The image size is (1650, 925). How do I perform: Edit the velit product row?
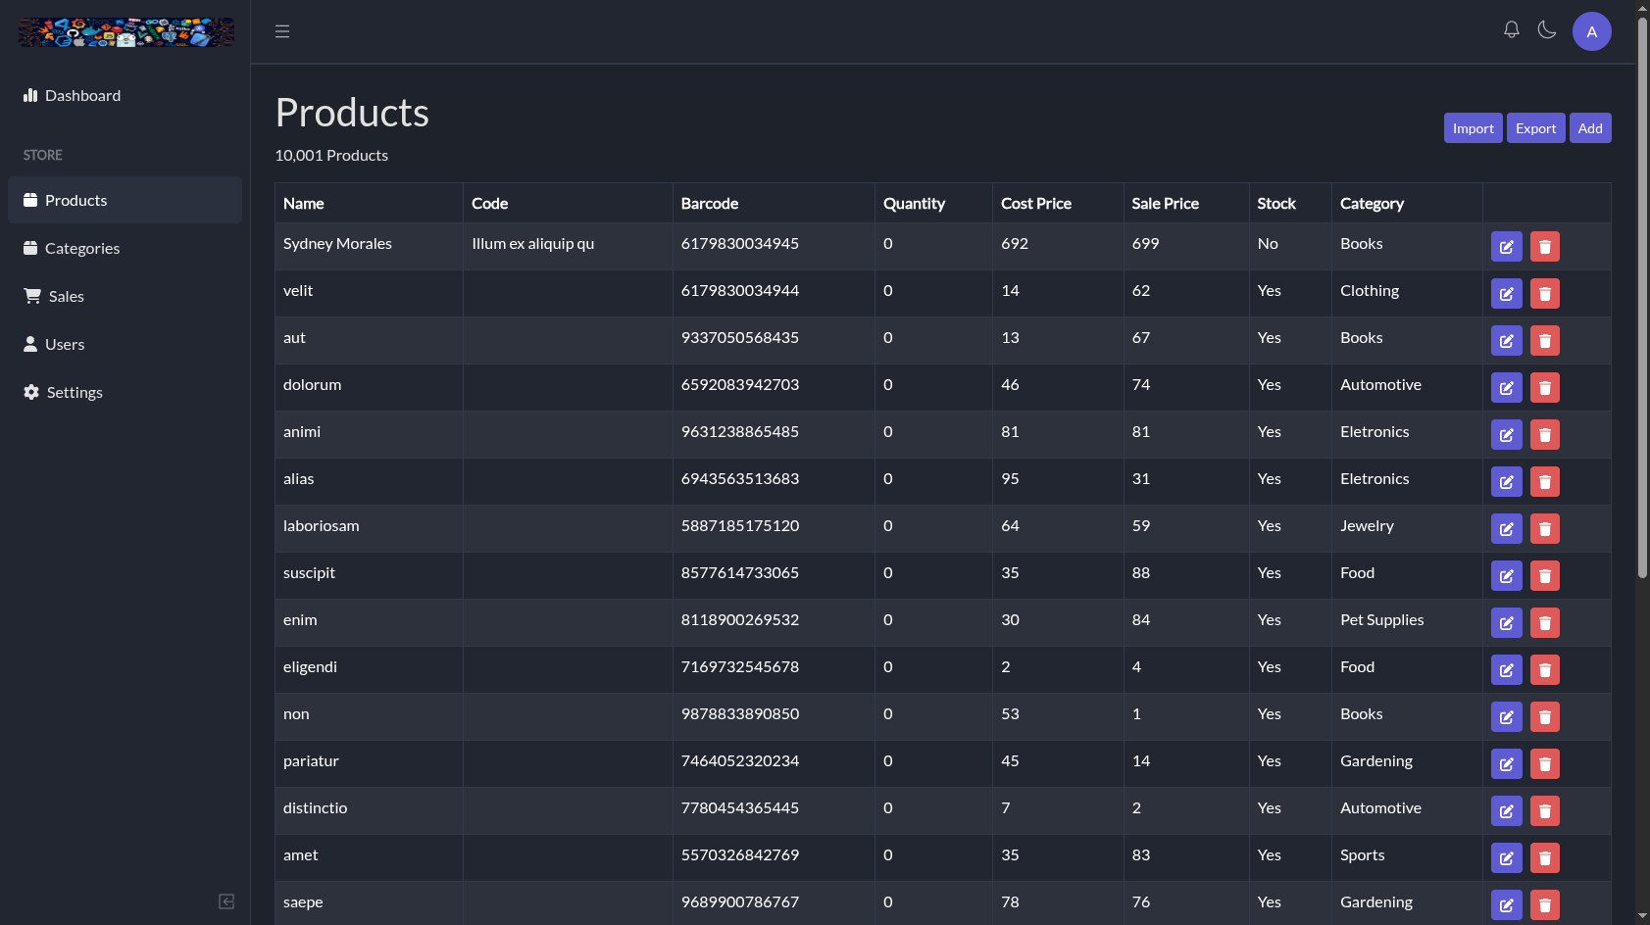(x=1507, y=294)
